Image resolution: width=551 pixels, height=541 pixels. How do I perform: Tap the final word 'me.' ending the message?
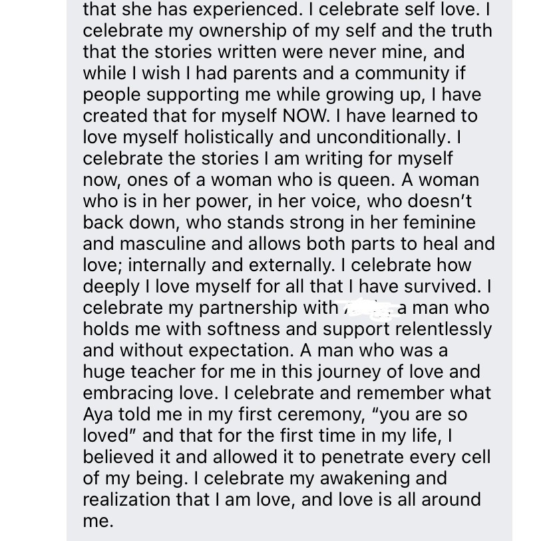pos(98,522)
